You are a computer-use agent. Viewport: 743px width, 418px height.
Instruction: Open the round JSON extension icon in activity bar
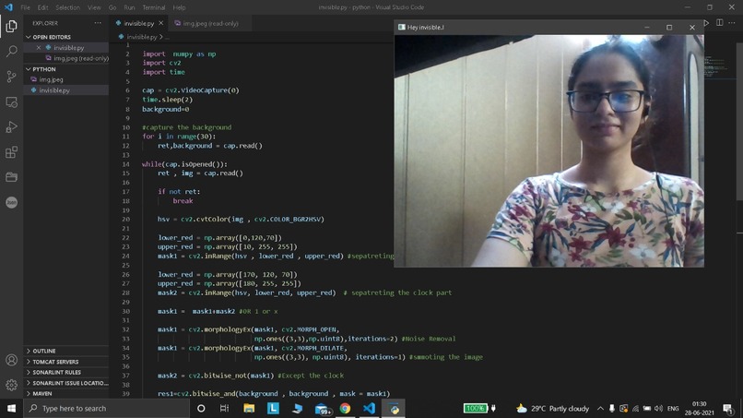pyautogui.click(x=11, y=202)
